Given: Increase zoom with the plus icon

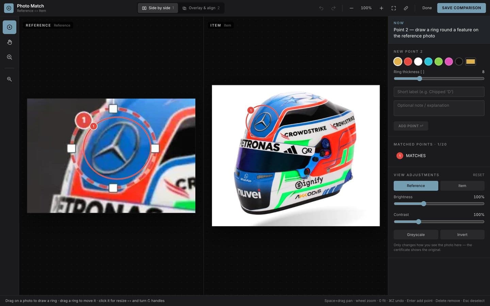Looking at the screenshot, I should pyautogui.click(x=381, y=8).
